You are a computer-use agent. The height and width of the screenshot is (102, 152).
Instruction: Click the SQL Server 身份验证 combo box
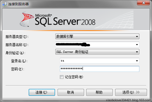97,52
